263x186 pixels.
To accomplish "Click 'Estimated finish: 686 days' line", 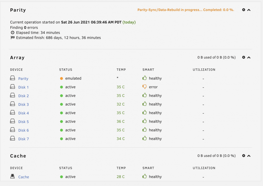I will click(x=58, y=38).
